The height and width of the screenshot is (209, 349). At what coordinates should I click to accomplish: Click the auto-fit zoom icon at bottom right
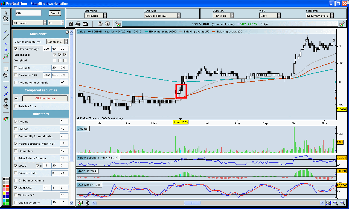328,203
